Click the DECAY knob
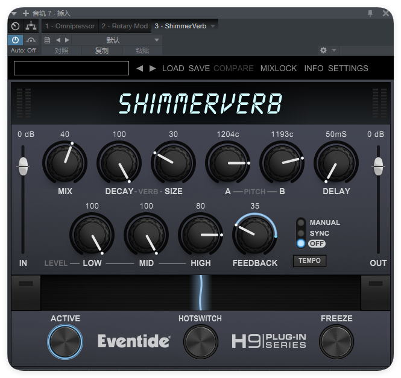401x378 pixels. coord(119,163)
